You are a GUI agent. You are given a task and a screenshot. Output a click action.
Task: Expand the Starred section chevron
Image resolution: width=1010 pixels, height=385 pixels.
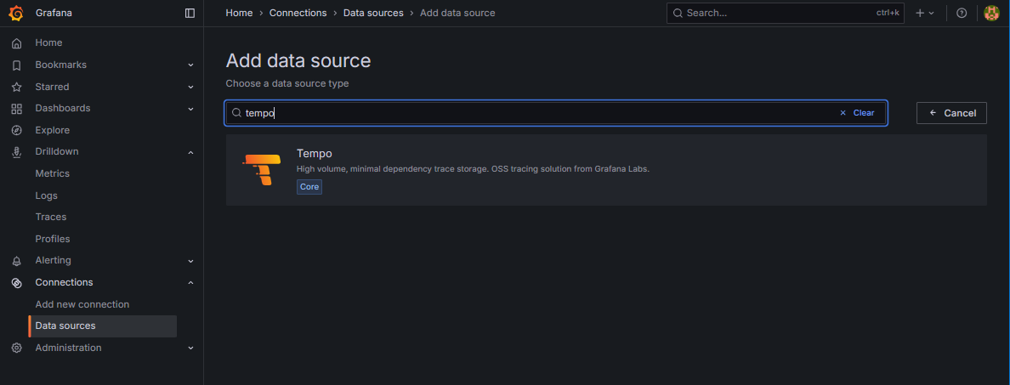click(190, 87)
